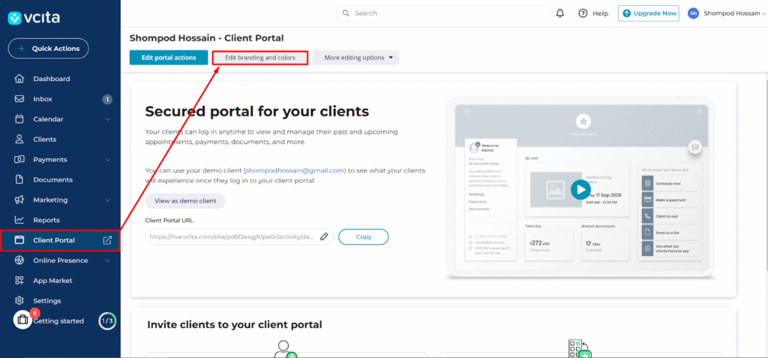Click View as demo client button
The image size is (768, 358).
tap(185, 200)
